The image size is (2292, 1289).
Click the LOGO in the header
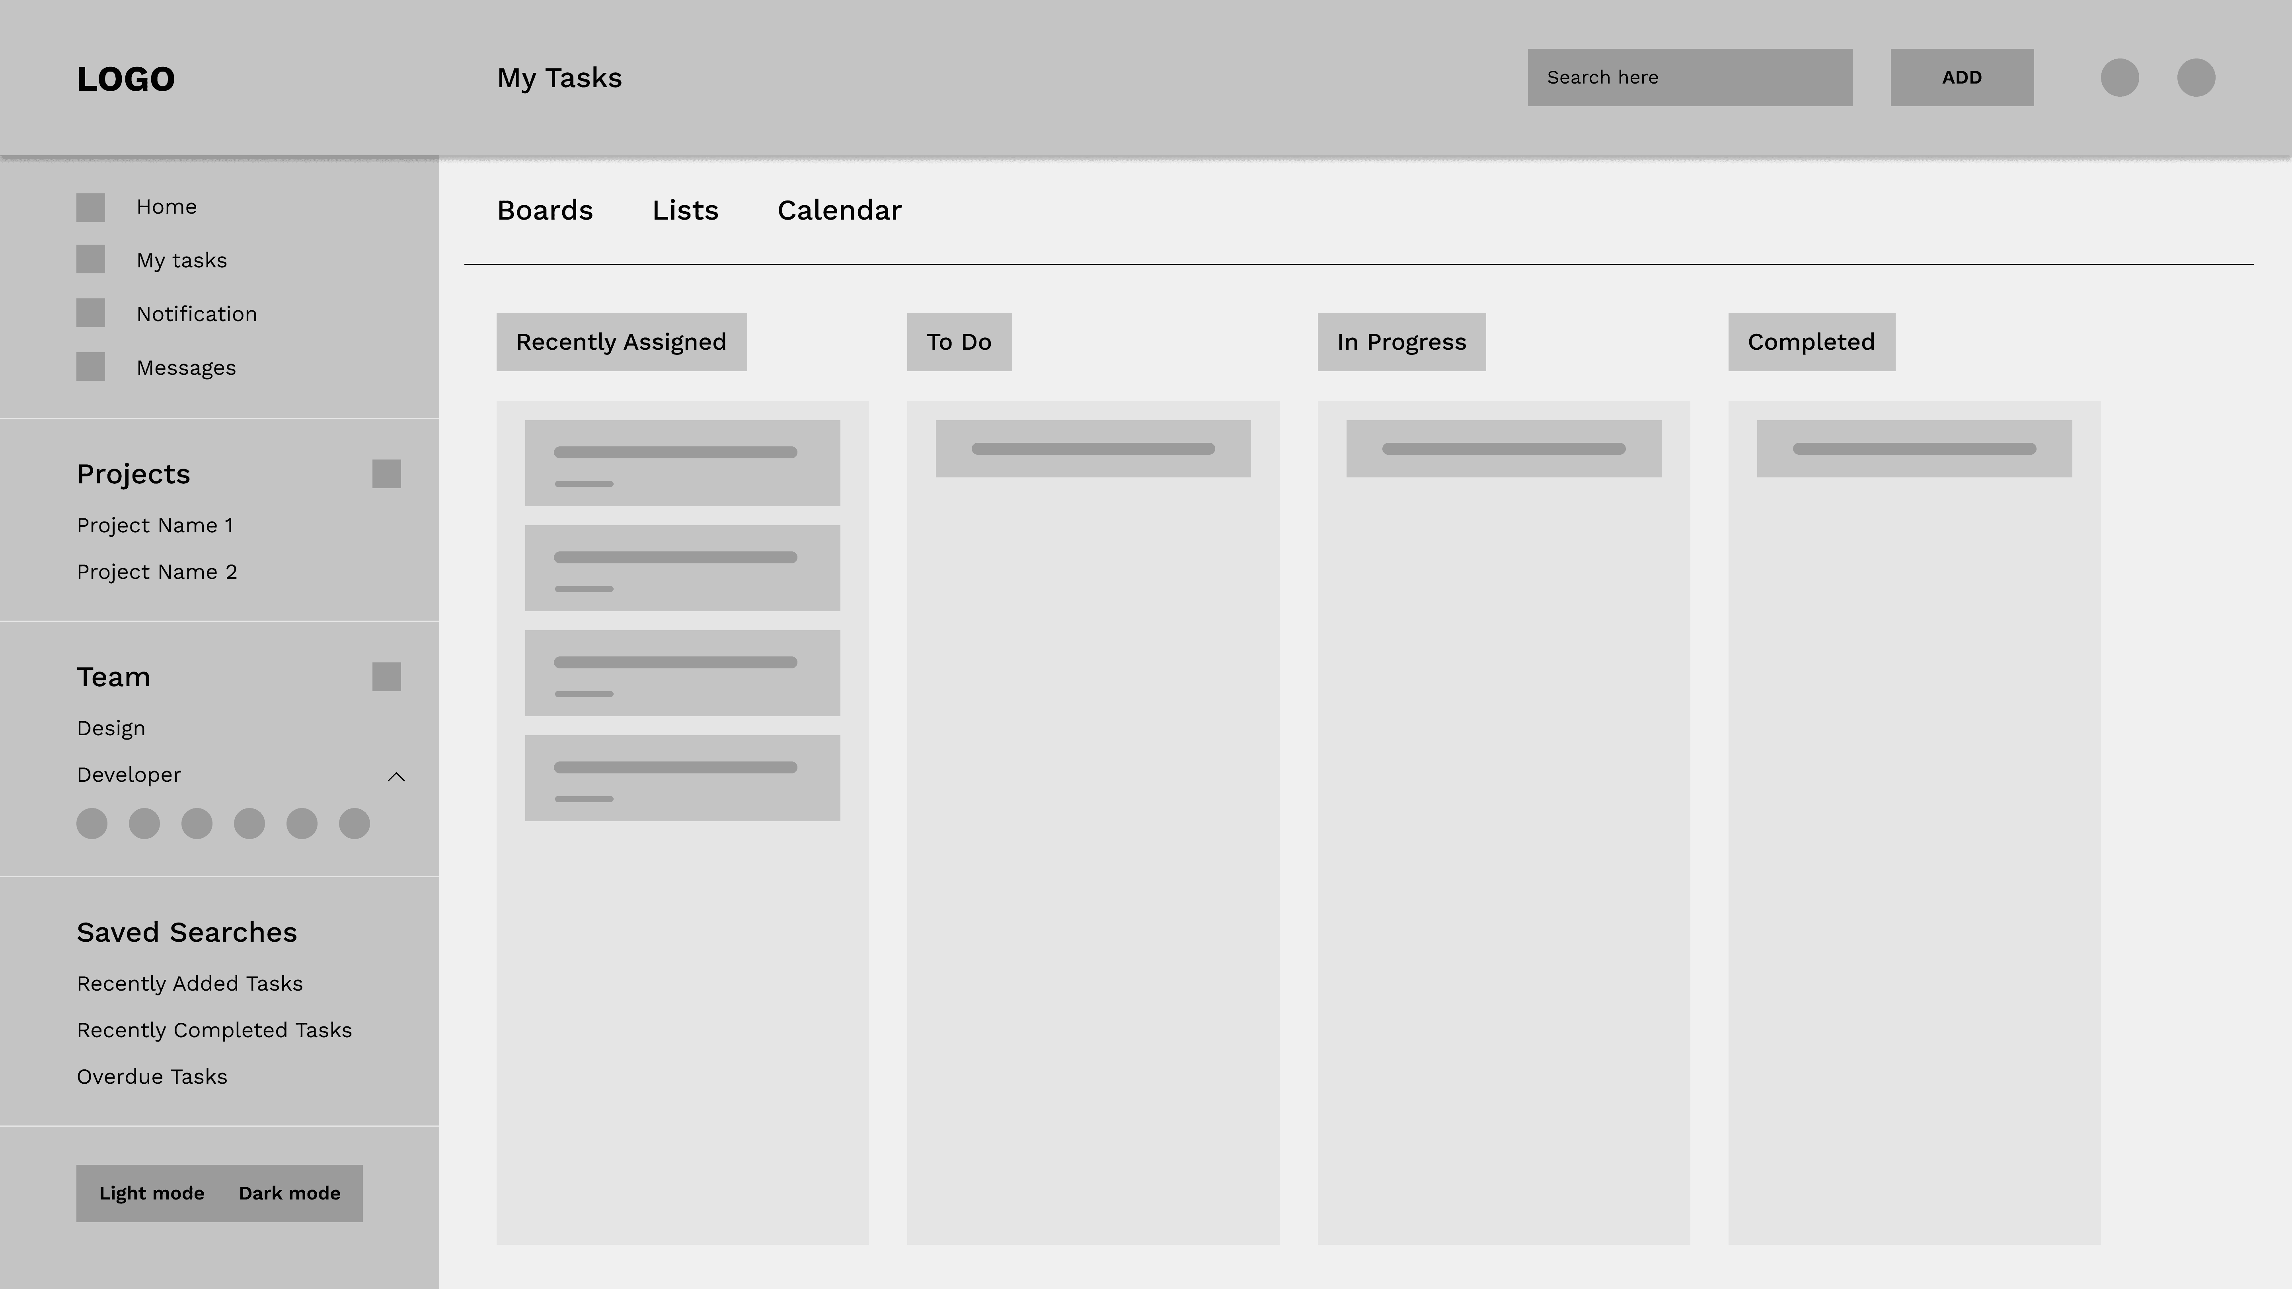pyautogui.click(x=125, y=79)
